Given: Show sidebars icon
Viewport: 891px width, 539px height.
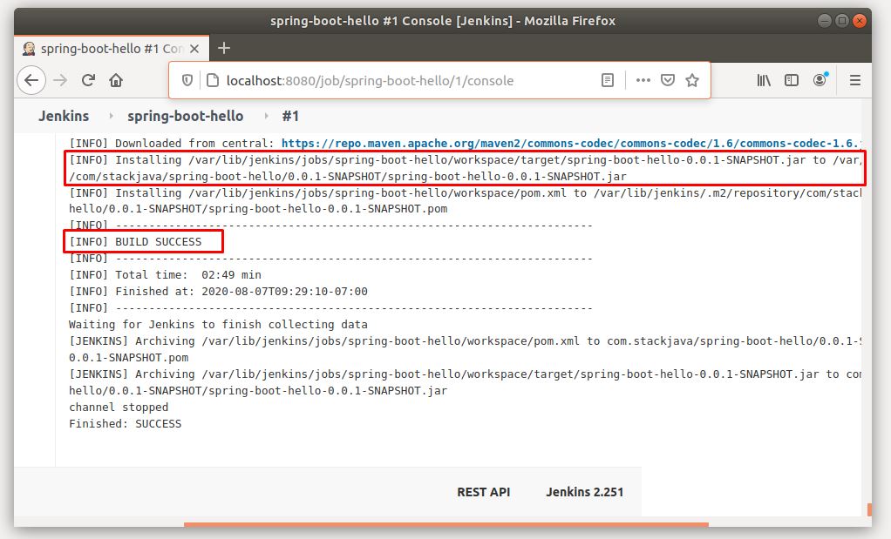Looking at the screenshot, I should (792, 81).
